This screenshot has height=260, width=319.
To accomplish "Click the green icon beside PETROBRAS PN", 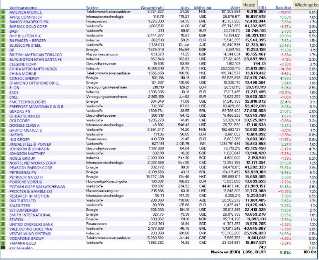I will coord(2,172).
